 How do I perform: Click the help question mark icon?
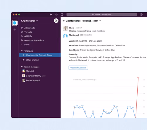141,15
